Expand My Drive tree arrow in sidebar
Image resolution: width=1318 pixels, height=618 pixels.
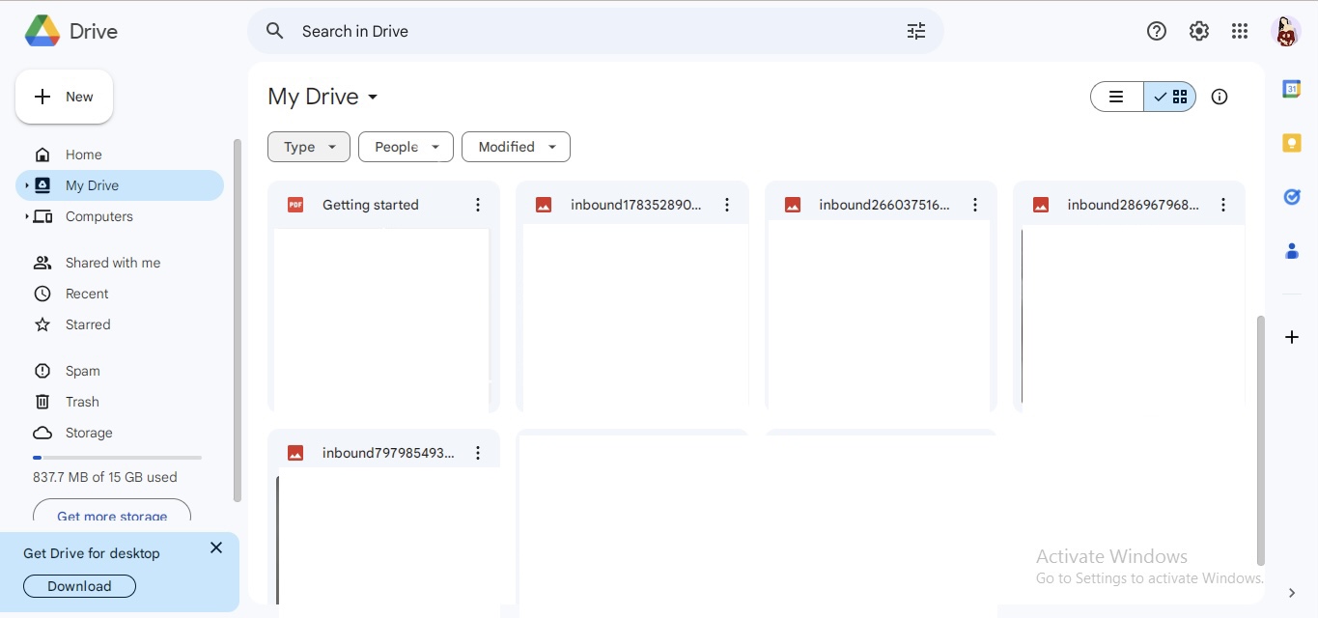tap(27, 185)
